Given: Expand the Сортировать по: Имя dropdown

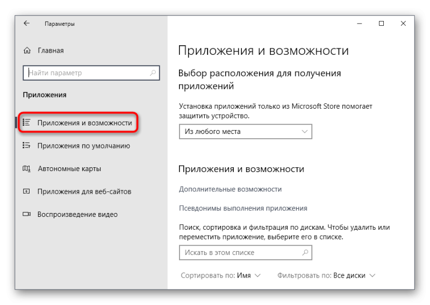Looking at the screenshot, I should click(x=220, y=275).
